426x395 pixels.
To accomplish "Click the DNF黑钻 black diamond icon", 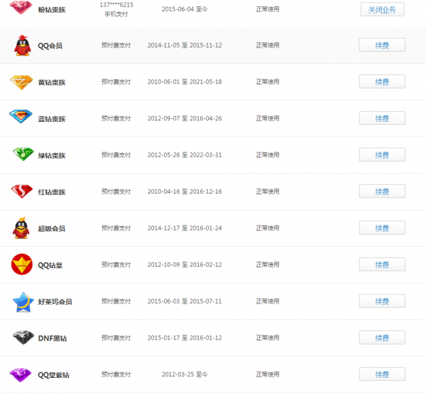I will [x=23, y=338].
